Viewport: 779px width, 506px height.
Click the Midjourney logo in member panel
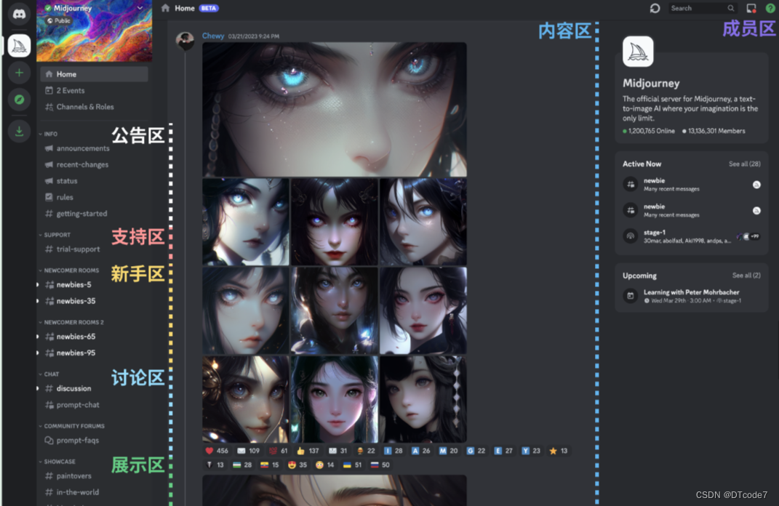638,51
